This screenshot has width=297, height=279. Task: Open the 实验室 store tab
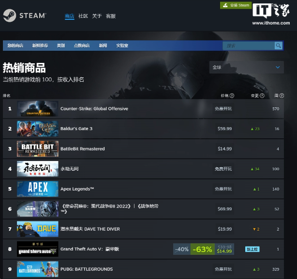[x=122, y=45]
